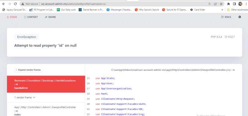Go back with browser back arrow
This screenshot has height=116, width=248.
click(4, 4)
